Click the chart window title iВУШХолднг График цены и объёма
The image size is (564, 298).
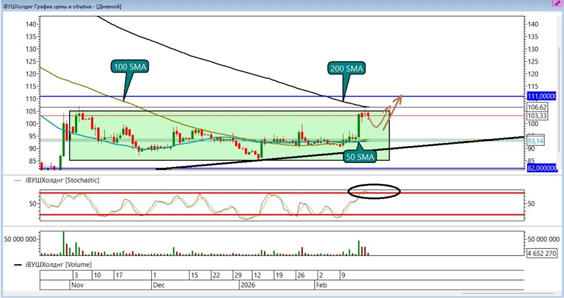coord(62,6)
